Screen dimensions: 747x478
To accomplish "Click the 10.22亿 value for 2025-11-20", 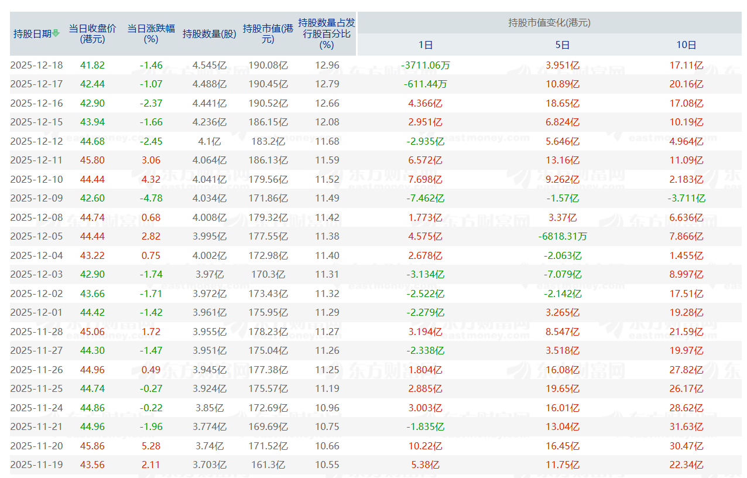I will point(426,445).
